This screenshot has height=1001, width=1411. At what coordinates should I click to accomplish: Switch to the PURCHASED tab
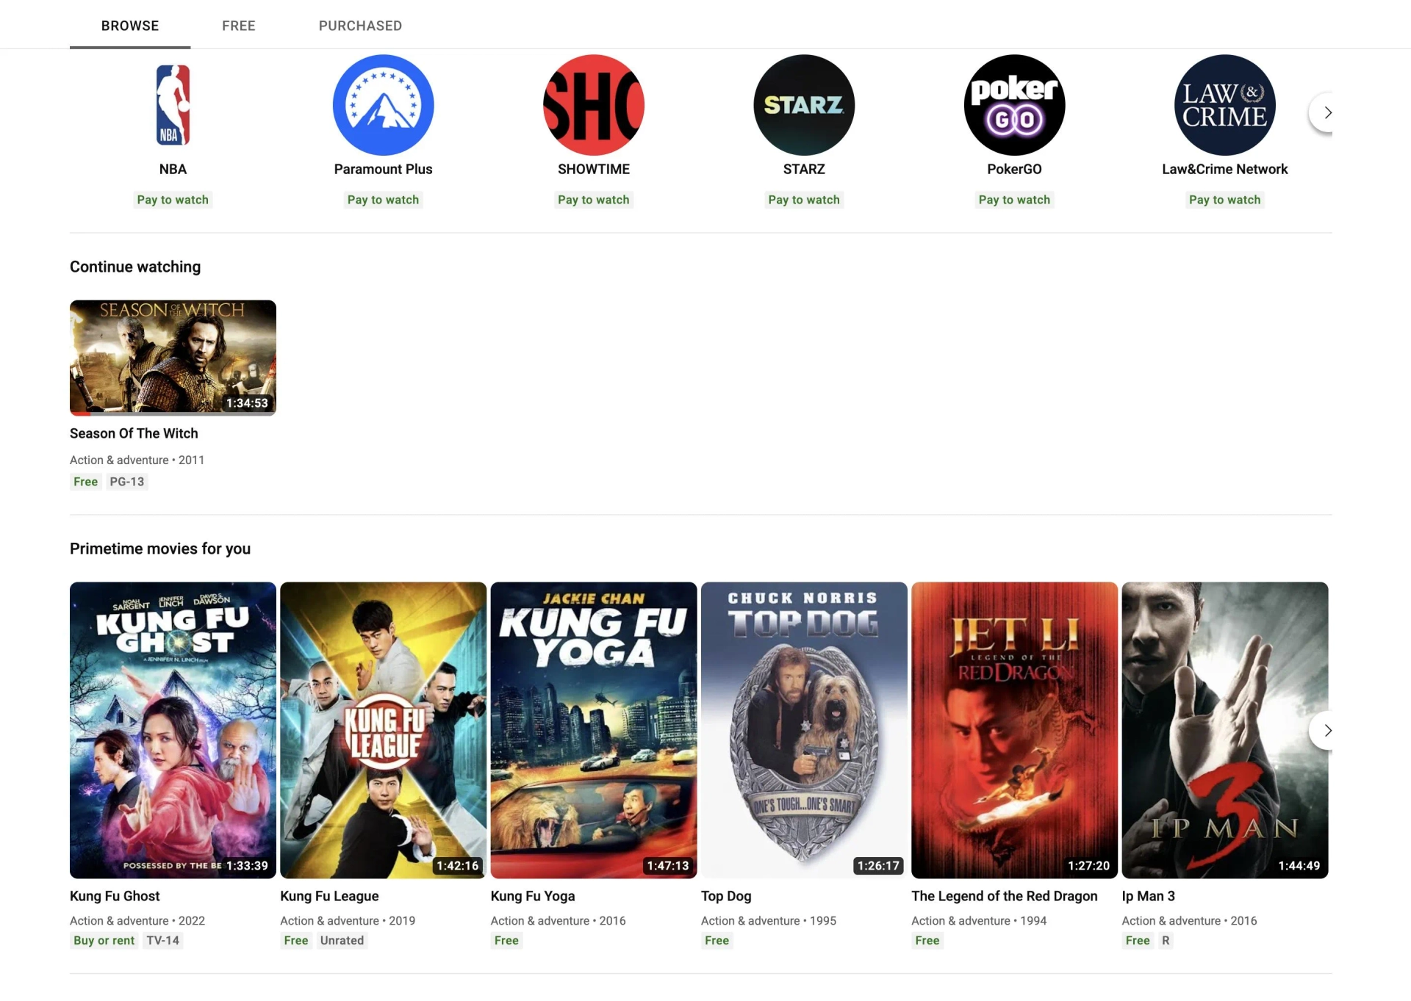pyautogui.click(x=360, y=26)
